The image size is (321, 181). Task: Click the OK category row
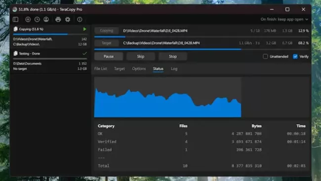tap(201, 134)
